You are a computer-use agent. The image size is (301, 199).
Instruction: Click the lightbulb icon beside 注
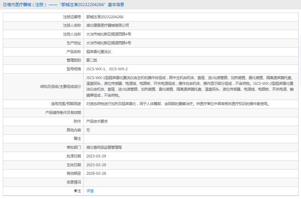(x=75, y=191)
